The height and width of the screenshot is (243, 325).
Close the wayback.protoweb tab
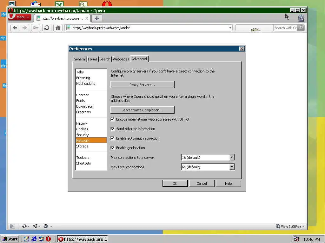coord(87,18)
